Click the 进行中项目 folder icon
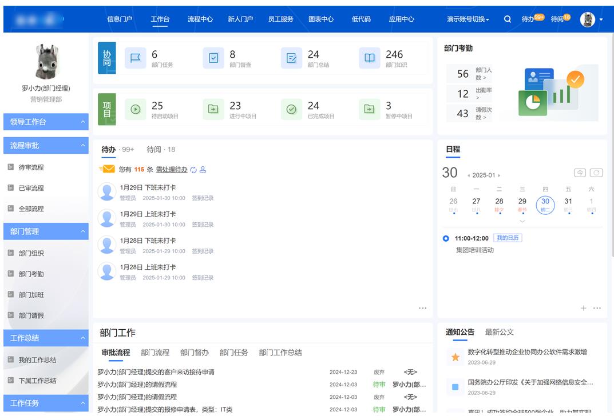The width and height of the screenshot is (614, 420). [x=213, y=109]
